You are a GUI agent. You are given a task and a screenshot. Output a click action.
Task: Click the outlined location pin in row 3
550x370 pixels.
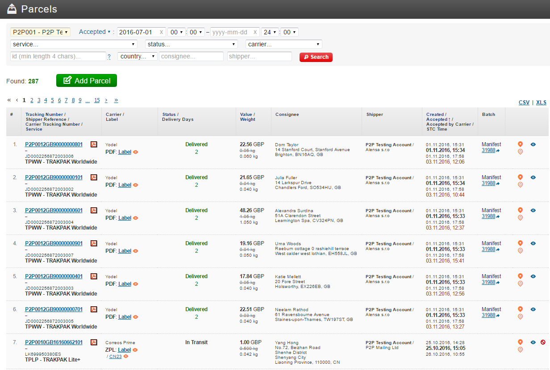pyautogui.click(x=520, y=218)
